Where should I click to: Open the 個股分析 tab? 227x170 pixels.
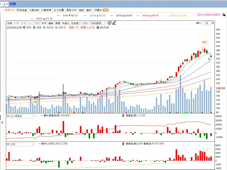[71, 10]
